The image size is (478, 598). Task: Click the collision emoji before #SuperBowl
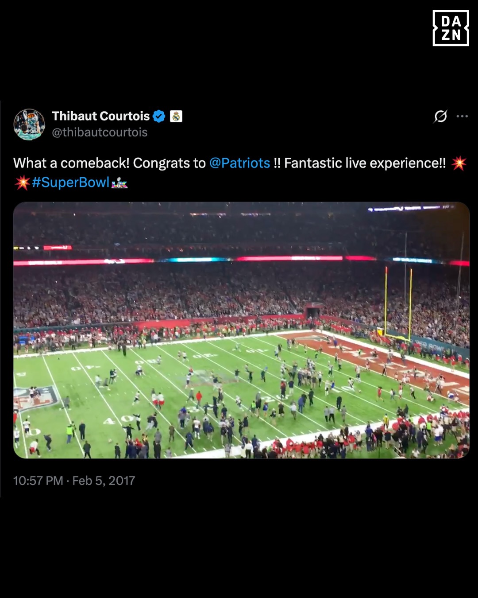tap(22, 183)
